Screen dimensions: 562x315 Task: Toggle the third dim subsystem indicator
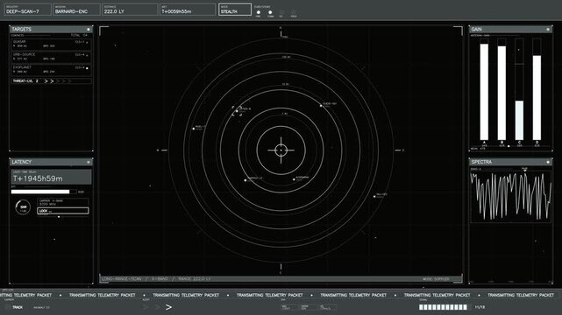coord(281,12)
